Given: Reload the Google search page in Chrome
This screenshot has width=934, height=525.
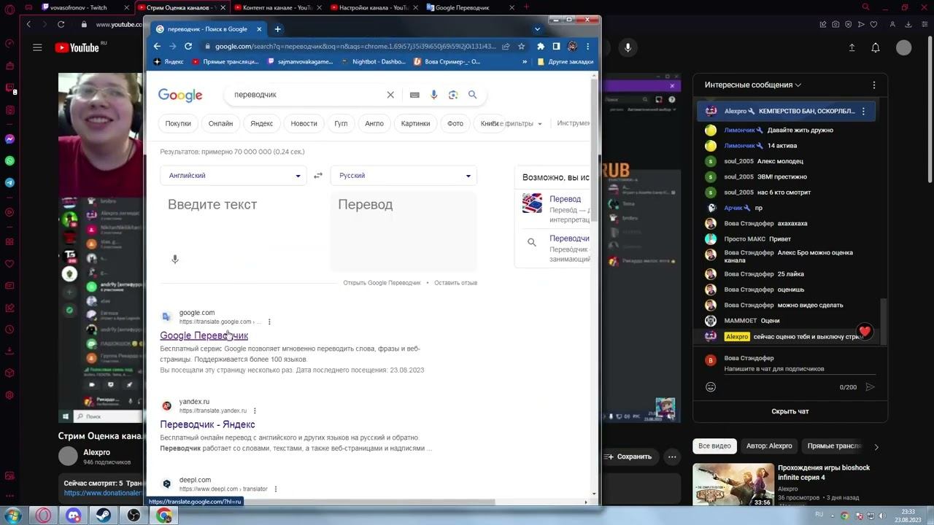Looking at the screenshot, I should pyautogui.click(x=188, y=46).
